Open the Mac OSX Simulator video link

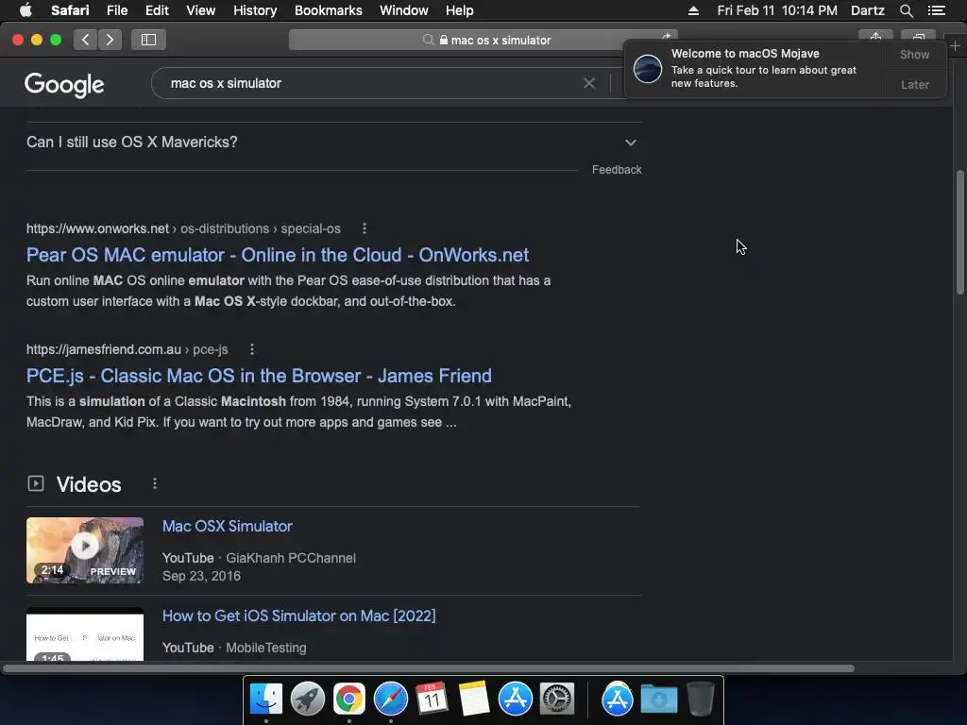point(227,527)
